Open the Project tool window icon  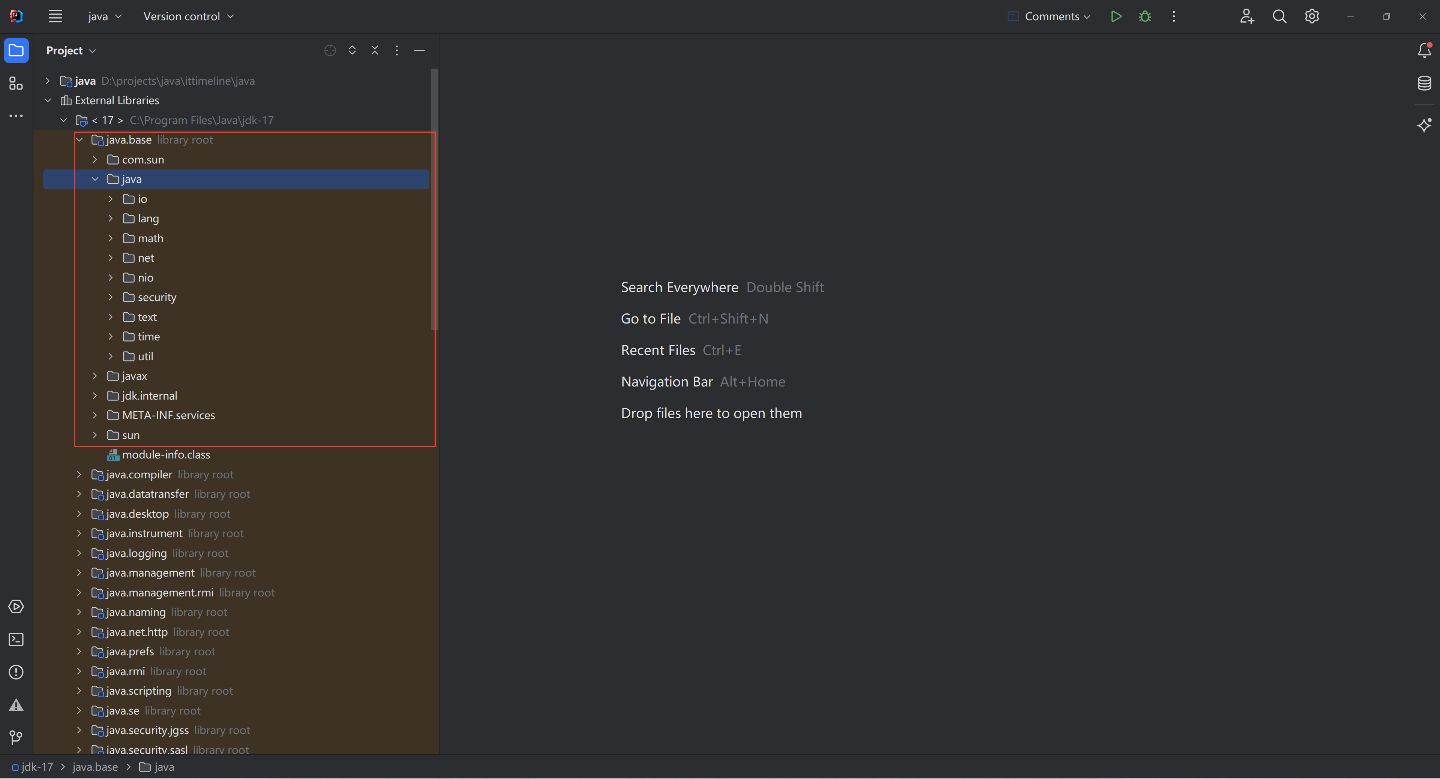[x=16, y=51]
